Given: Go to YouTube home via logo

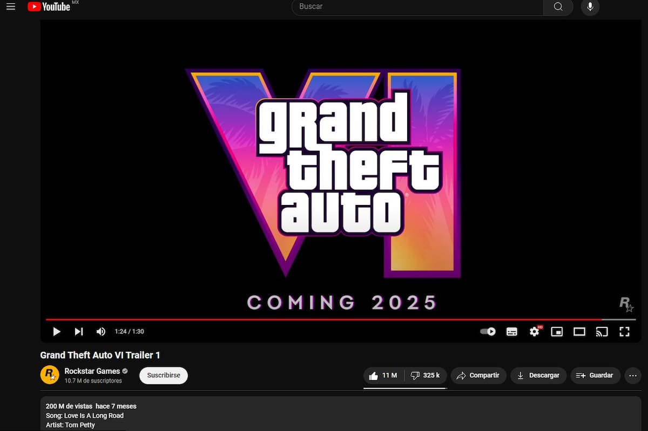Looking at the screenshot, I should coord(49,6).
